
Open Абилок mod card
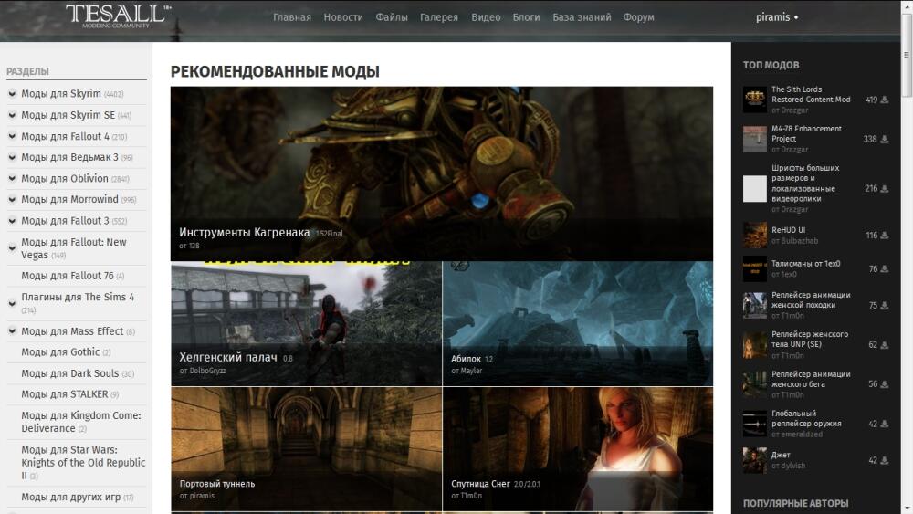pos(578,324)
